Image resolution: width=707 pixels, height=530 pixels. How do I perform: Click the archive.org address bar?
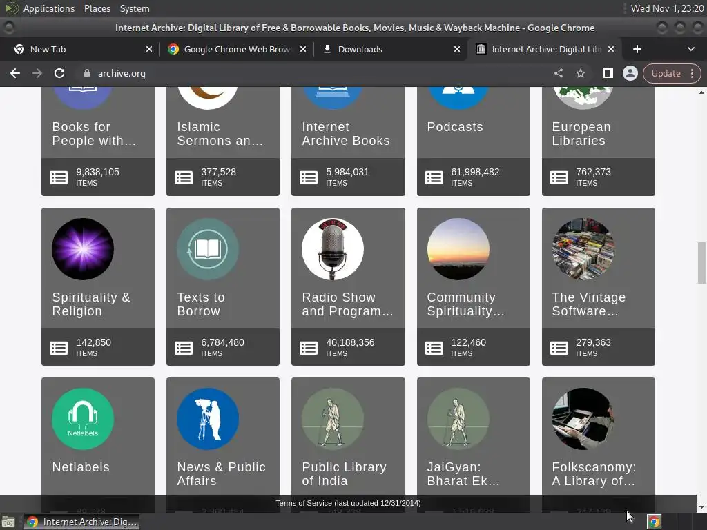pos(316,73)
